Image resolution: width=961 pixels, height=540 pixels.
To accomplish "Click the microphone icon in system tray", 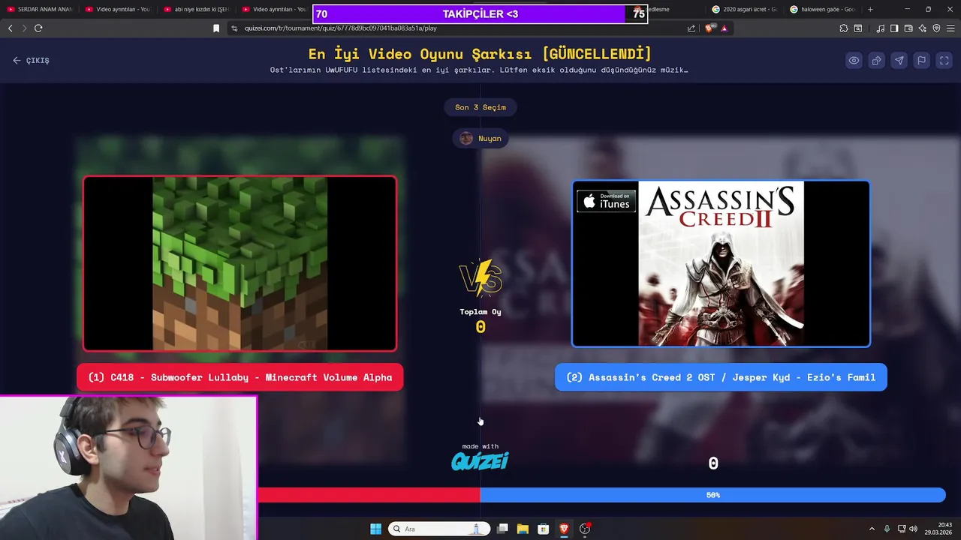I will point(887,529).
